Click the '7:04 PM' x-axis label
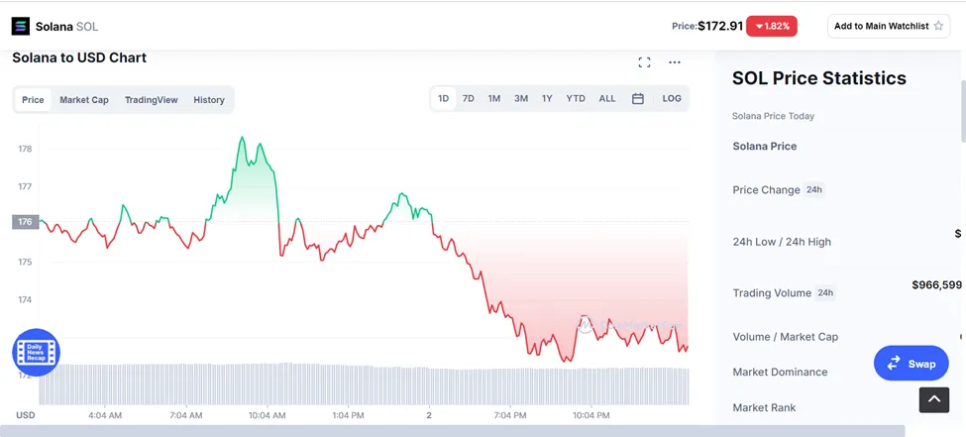Image resolution: width=966 pixels, height=437 pixels. click(x=510, y=415)
